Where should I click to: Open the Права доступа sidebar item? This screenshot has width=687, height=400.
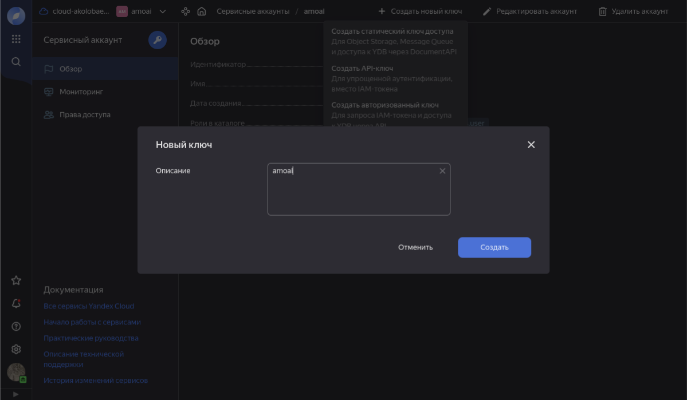[x=85, y=114]
